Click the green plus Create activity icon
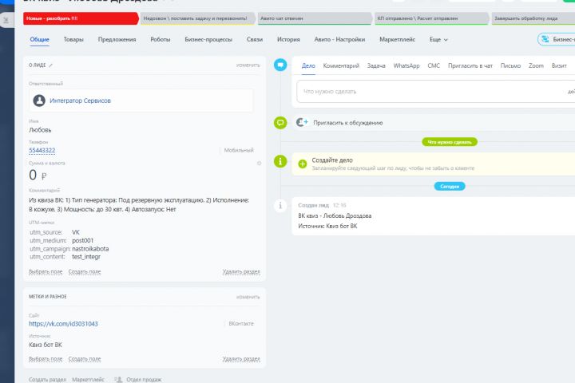The height and width of the screenshot is (383, 575). [x=302, y=164]
